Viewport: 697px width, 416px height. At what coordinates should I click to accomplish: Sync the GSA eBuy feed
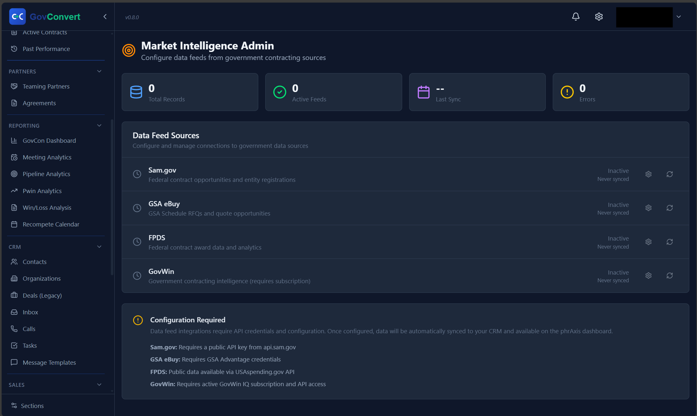pyautogui.click(x=670, y=208)
